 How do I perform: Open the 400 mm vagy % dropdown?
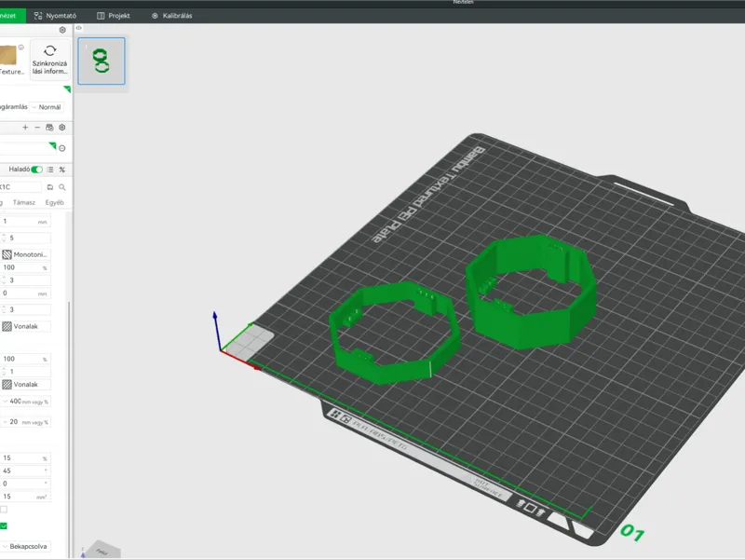pos(26,402)
